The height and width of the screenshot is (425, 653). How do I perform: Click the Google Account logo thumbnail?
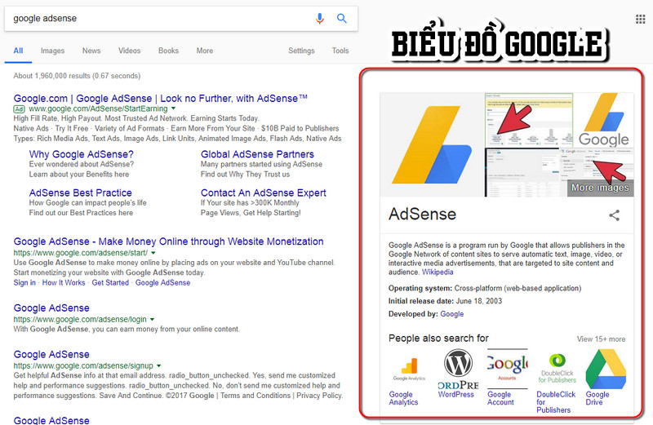tap(507, 369)
